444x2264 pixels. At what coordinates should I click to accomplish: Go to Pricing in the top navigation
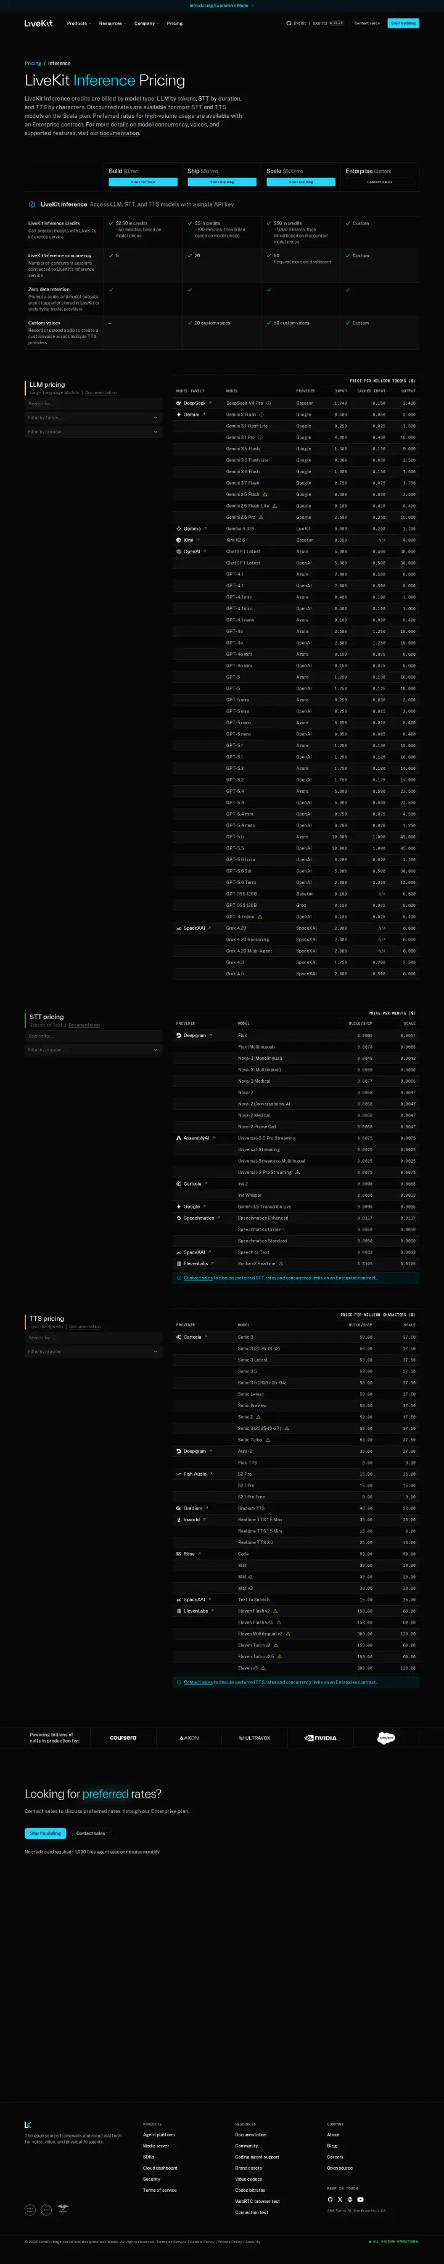pos(175,23)
